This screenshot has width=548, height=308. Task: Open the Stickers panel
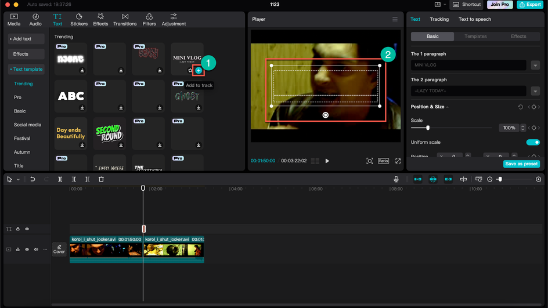[x=79, y=20]
